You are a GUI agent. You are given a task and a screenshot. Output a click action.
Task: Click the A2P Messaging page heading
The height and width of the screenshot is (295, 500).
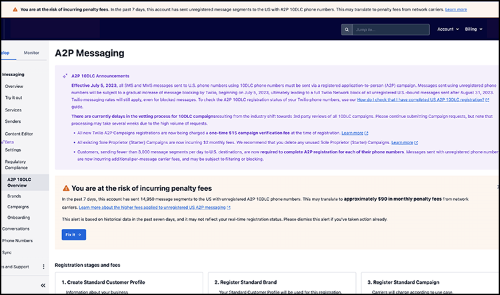89,53
